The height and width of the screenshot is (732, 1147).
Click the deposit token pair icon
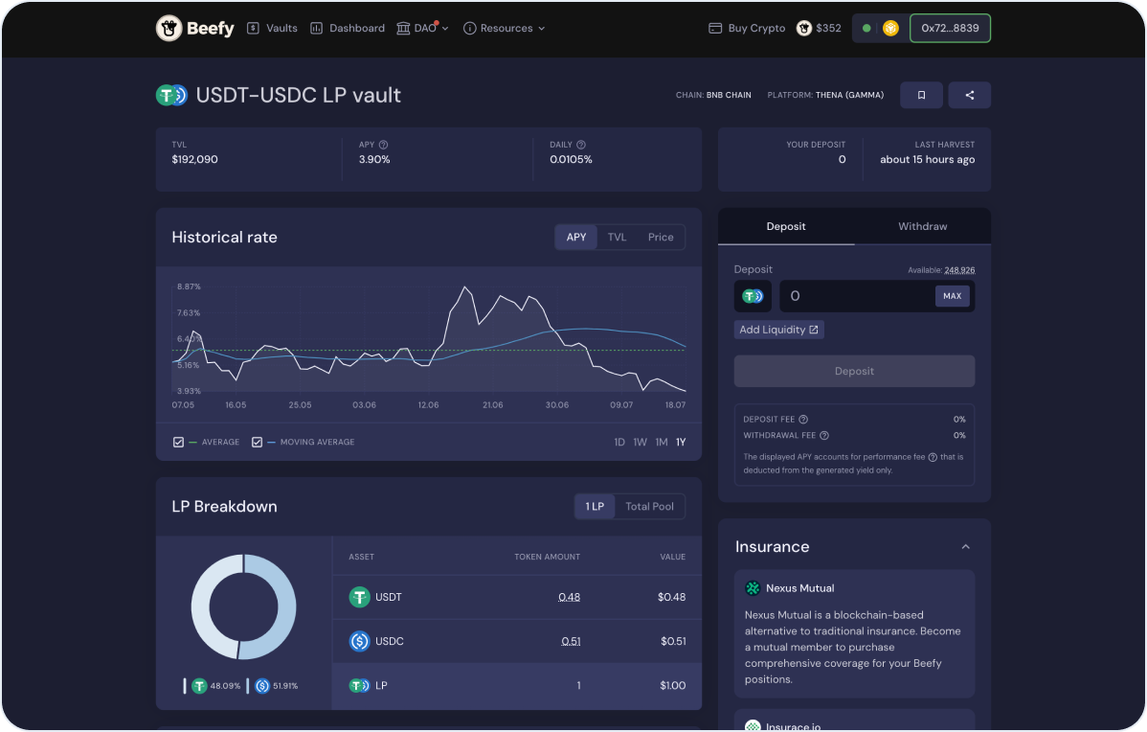tap(753, 296)
